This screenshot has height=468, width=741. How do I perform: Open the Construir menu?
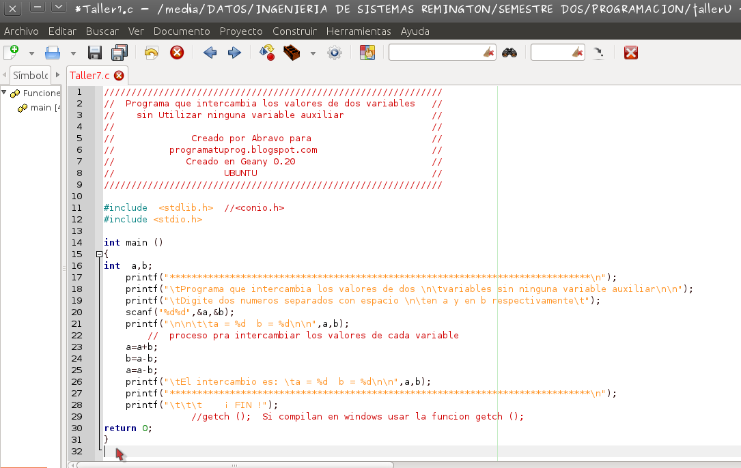click(294, 31)
